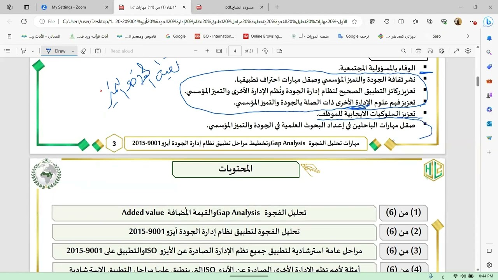Launch Bing Copilot from sidebar

(489, 22)
